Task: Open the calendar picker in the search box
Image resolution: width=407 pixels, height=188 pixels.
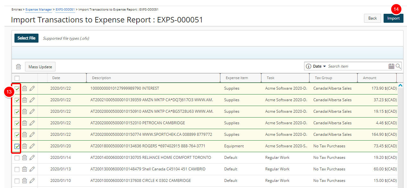Action: tap(391, 66)
